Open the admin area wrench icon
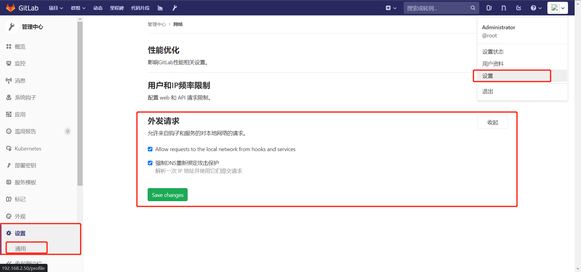 (x=175, y=8)
